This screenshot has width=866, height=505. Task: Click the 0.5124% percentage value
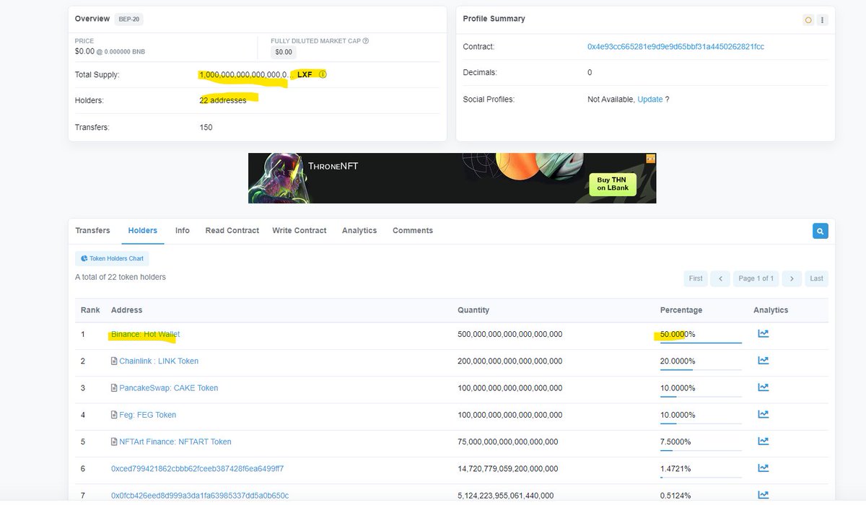675,495
